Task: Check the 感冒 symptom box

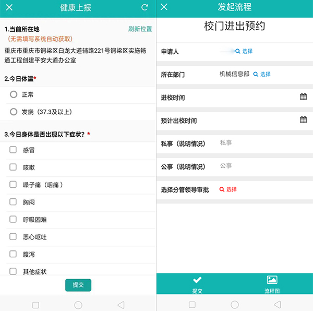Action: 13,150
